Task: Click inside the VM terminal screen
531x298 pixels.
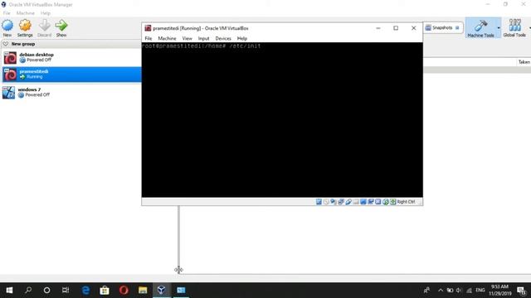Action: point(282,119)
